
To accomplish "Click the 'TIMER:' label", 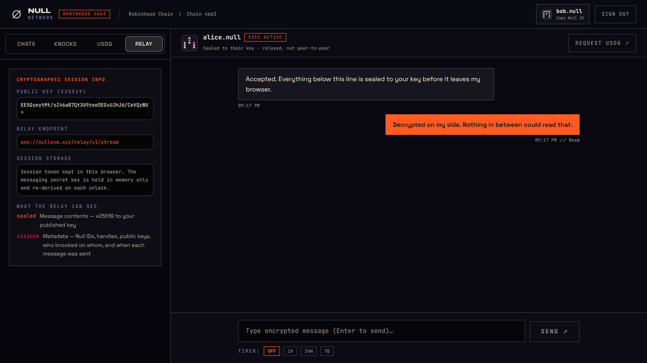I will (249, 351).
